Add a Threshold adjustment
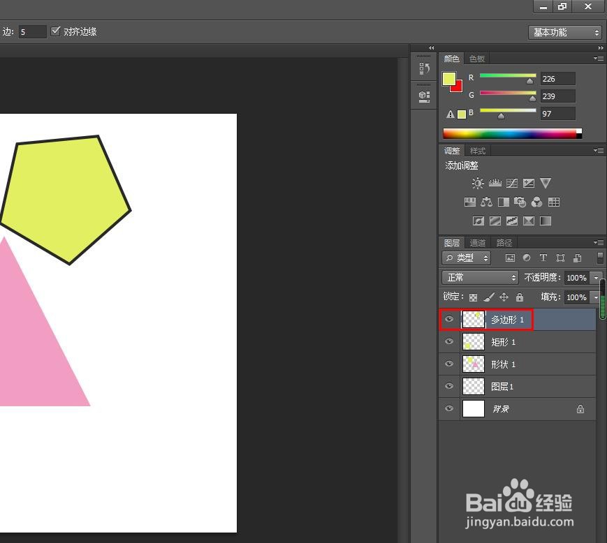 512,221
